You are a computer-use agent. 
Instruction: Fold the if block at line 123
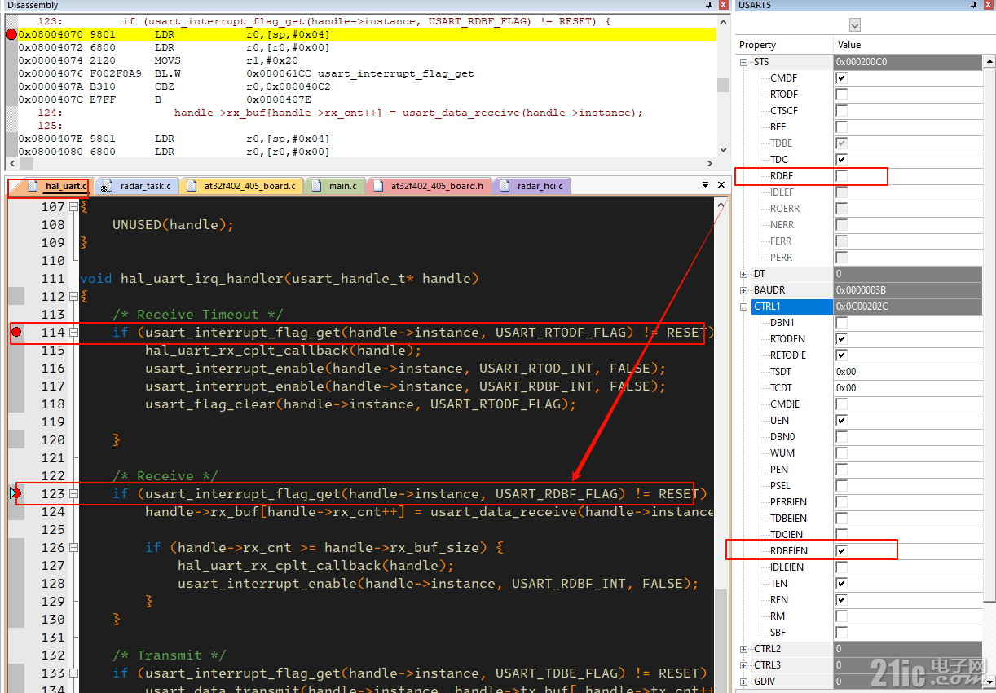coord(73,493)
